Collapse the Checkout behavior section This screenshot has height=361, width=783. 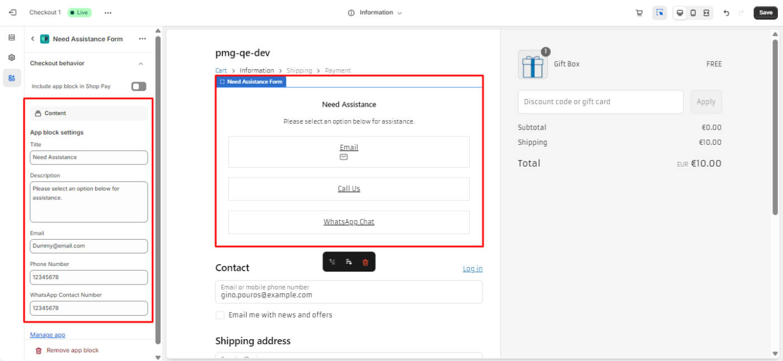click(141, 64)
